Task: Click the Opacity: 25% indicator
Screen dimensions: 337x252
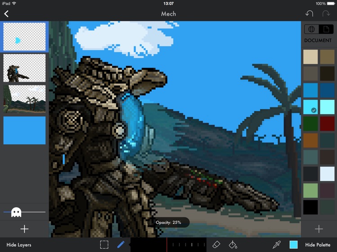Action: (168, 222)
